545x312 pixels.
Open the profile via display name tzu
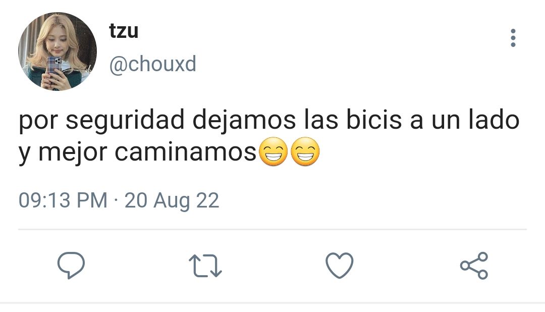point(124,31)
